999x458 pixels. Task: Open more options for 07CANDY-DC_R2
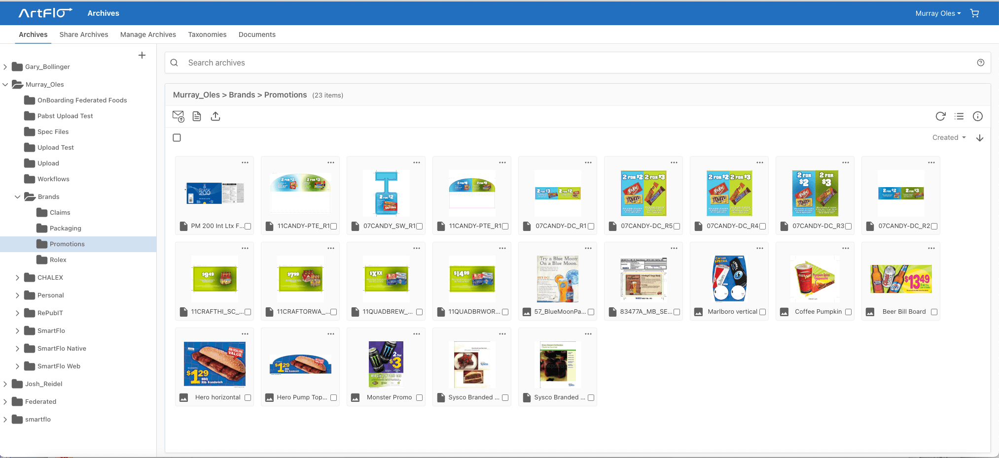click(931, 163)
